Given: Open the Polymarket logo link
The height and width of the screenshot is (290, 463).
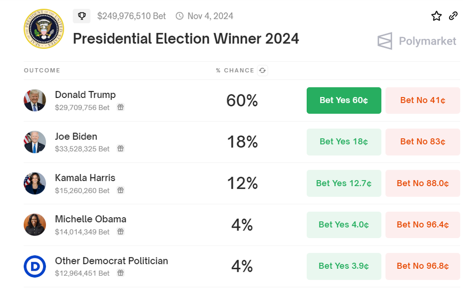Looking at the screenshot, I should 417,41.
